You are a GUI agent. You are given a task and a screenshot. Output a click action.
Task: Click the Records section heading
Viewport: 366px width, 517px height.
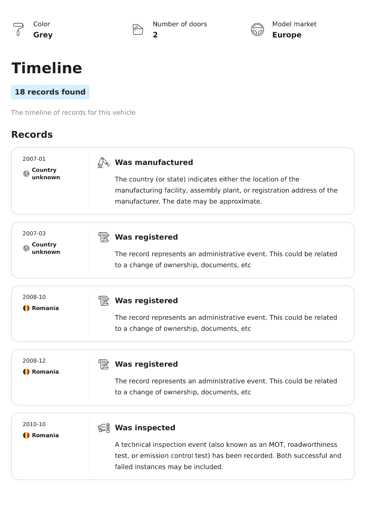click(x=32, y=134)
